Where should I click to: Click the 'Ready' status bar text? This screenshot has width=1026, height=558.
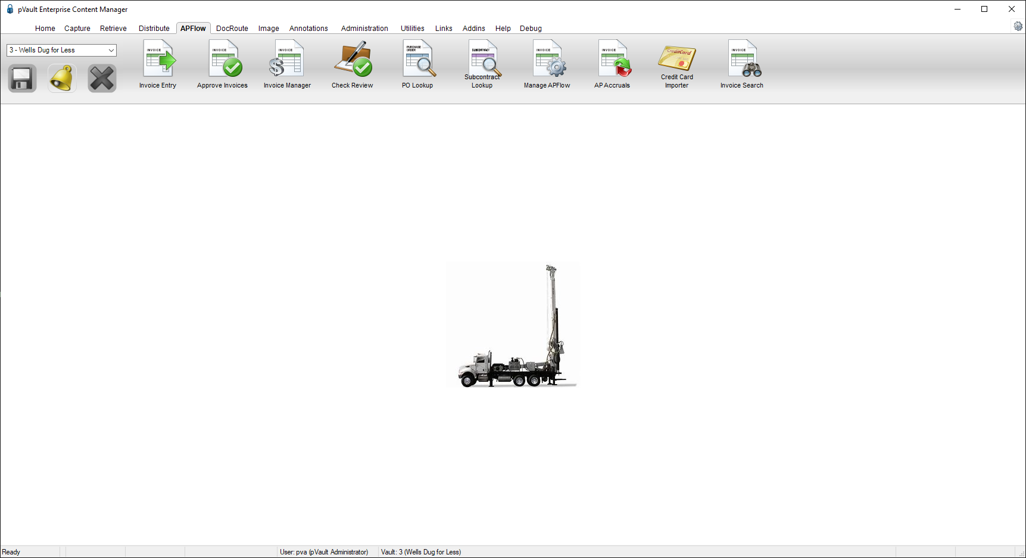coord(11,552)
